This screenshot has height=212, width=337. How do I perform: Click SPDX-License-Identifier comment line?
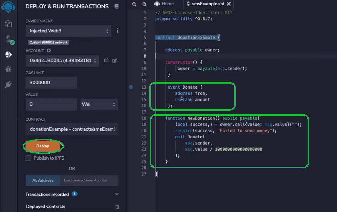tap(194, 13)
